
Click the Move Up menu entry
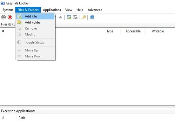coord(35,50)
